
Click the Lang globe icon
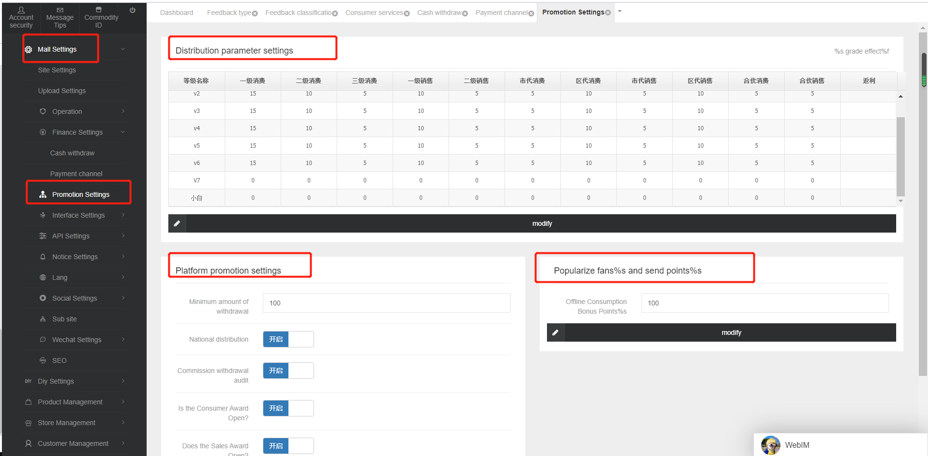pos(43,277)
